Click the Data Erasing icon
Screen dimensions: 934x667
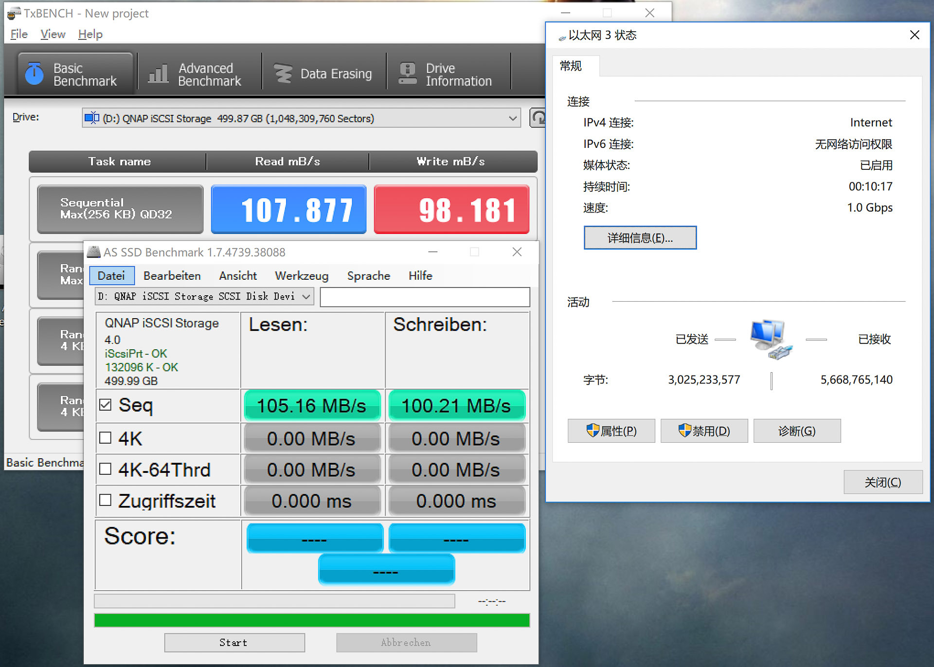(283, 74)
